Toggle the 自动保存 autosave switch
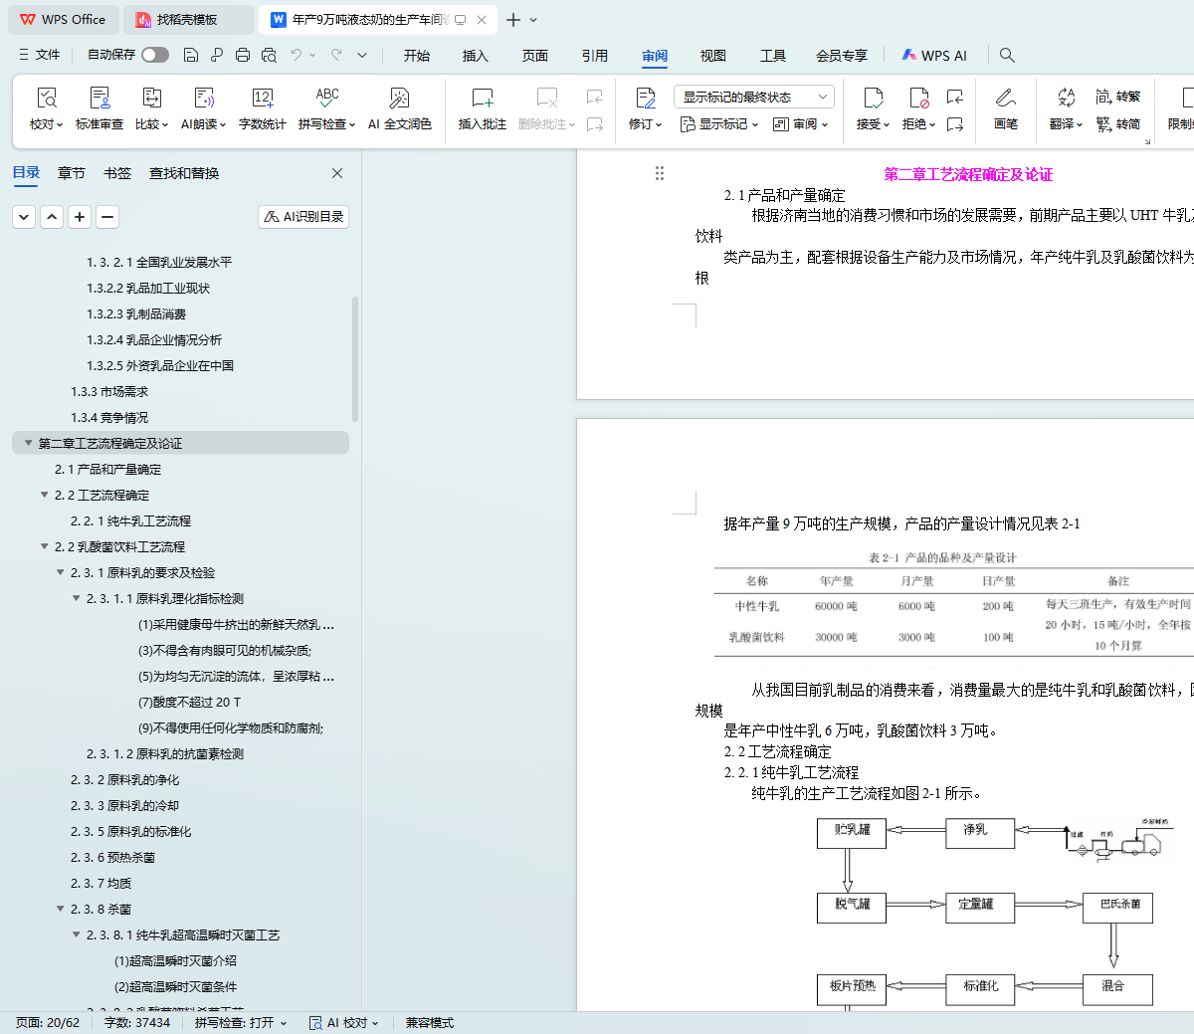 tap(154, 55)
